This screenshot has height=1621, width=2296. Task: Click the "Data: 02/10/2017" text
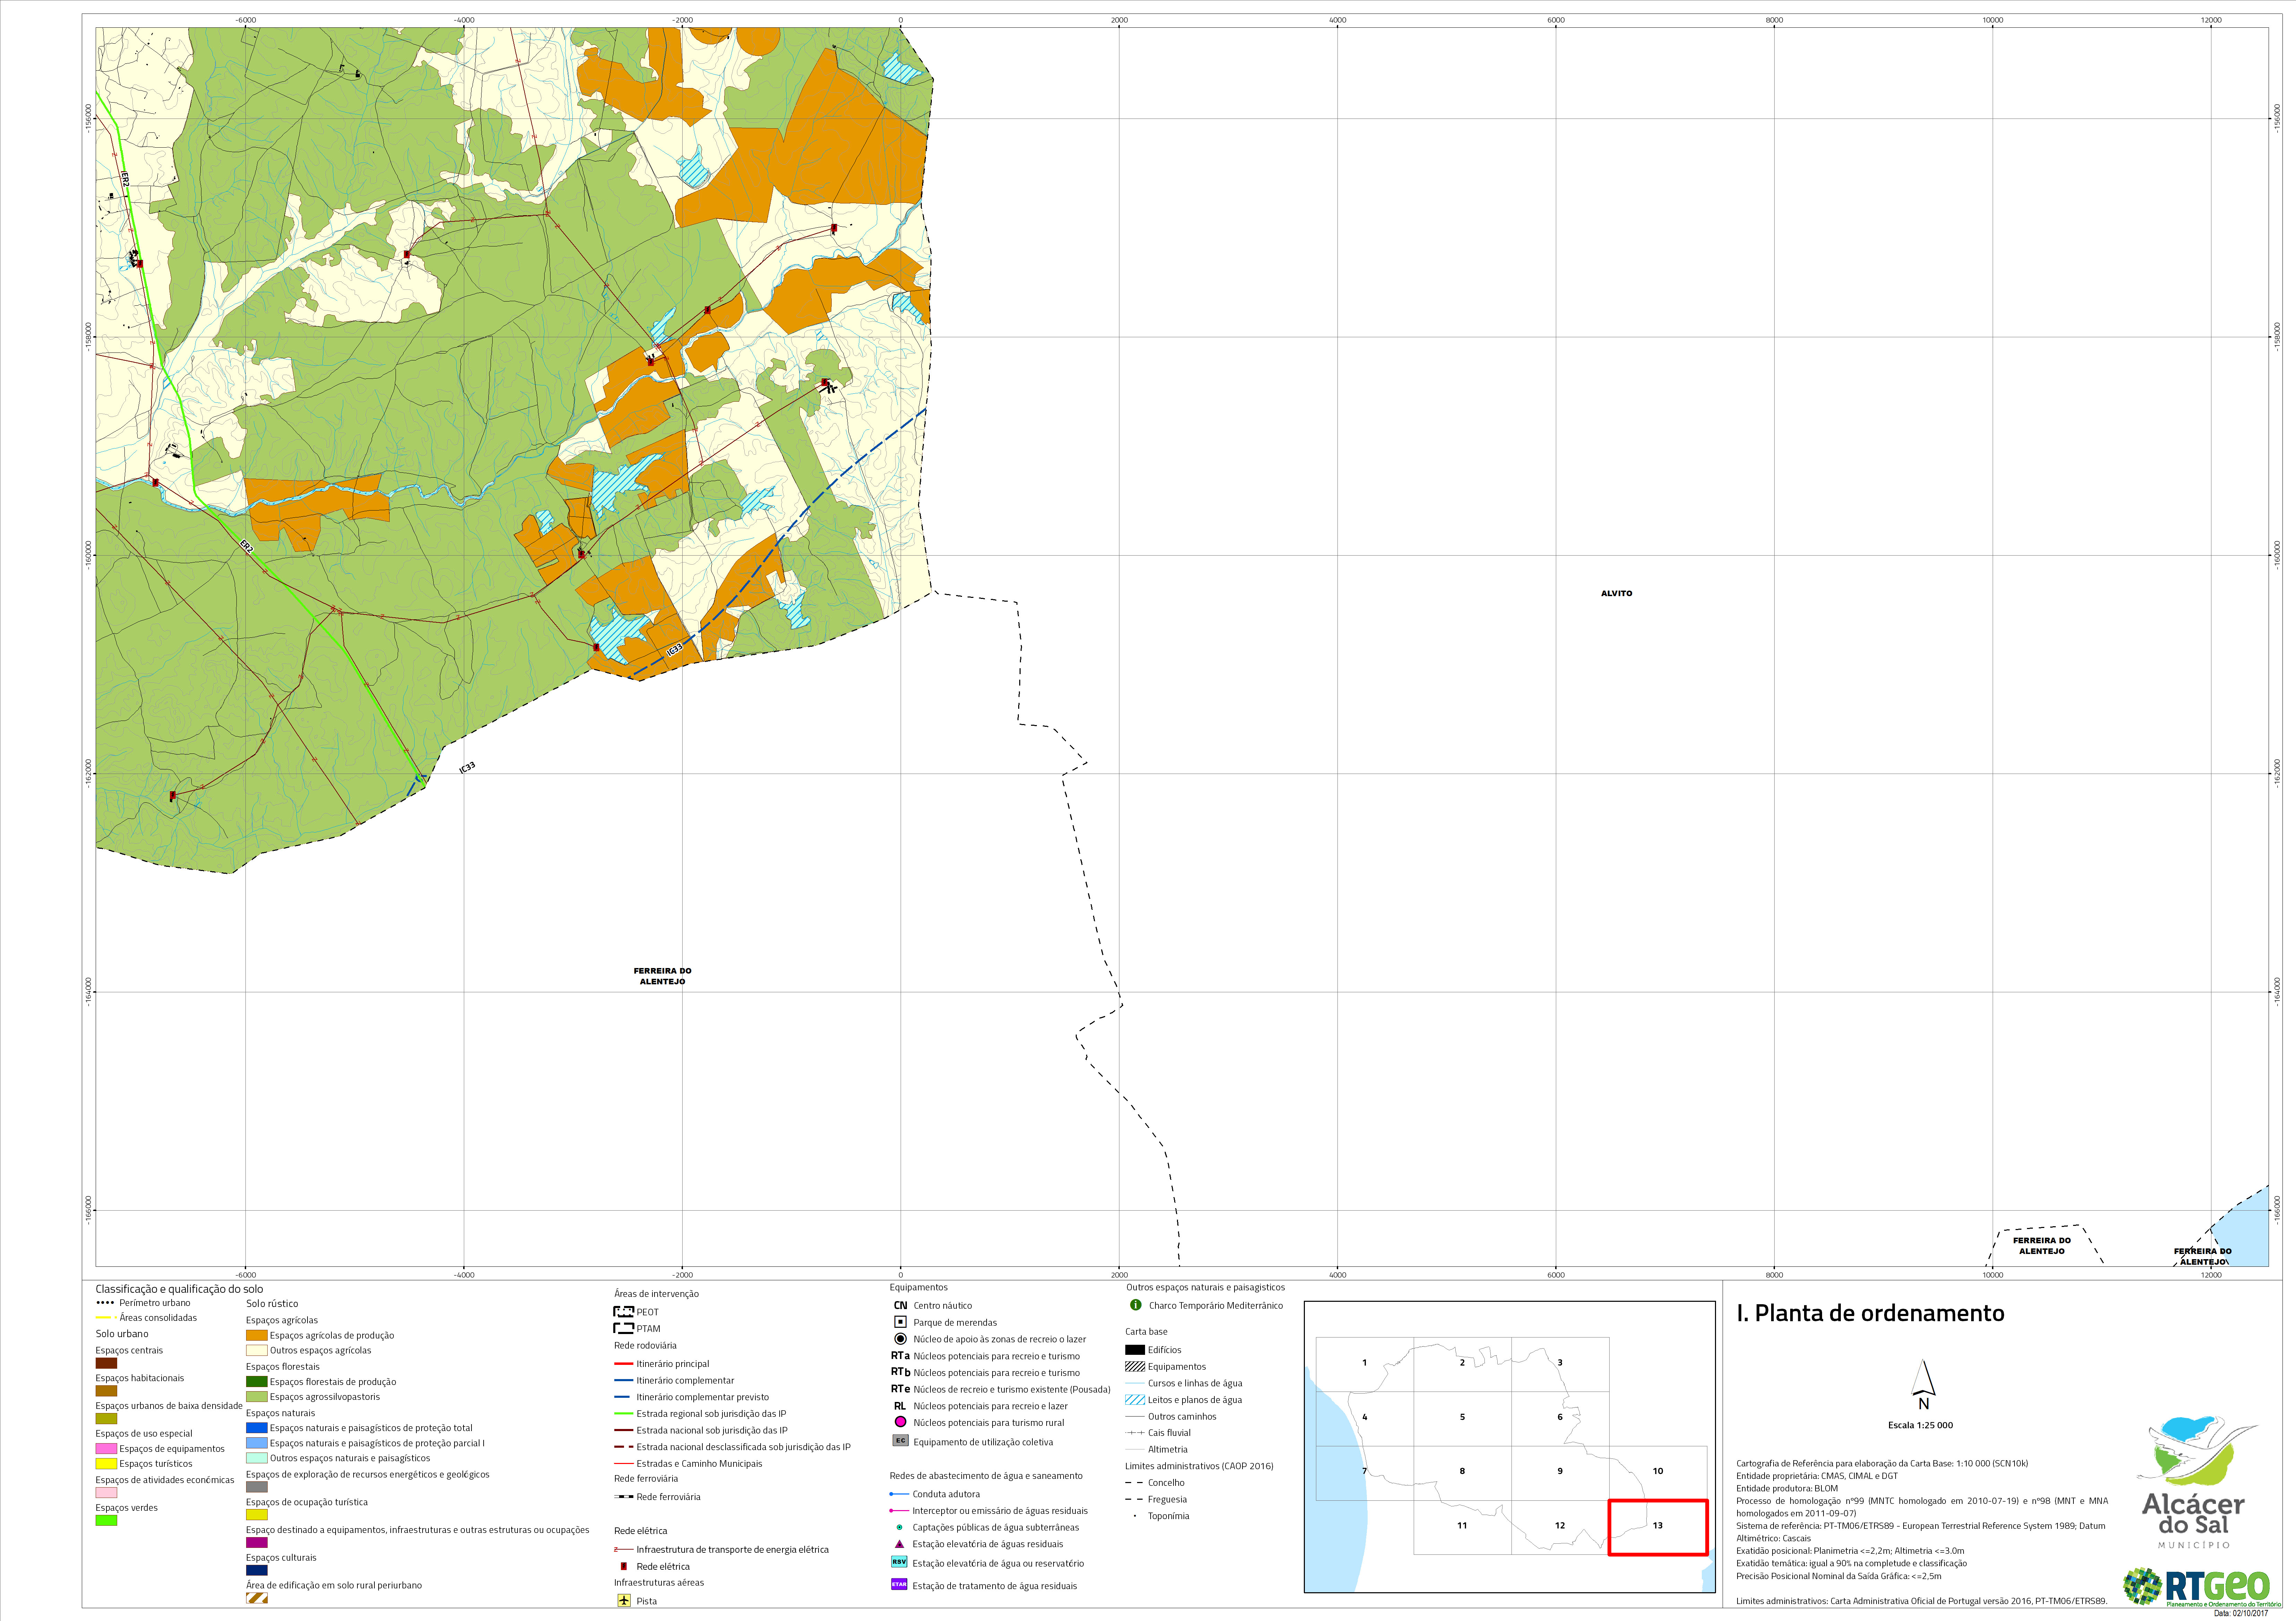click(x=2241, y=1613)
